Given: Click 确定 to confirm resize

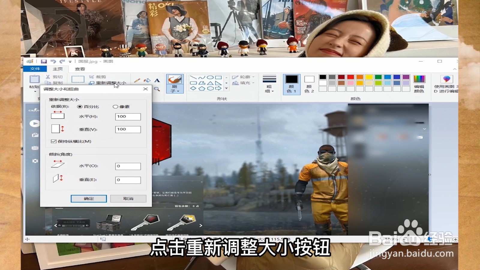Looking at the screenshot, I should (x=89, y=199).
